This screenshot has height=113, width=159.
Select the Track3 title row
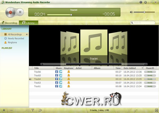pyautogui.click(x=37, y=83)
